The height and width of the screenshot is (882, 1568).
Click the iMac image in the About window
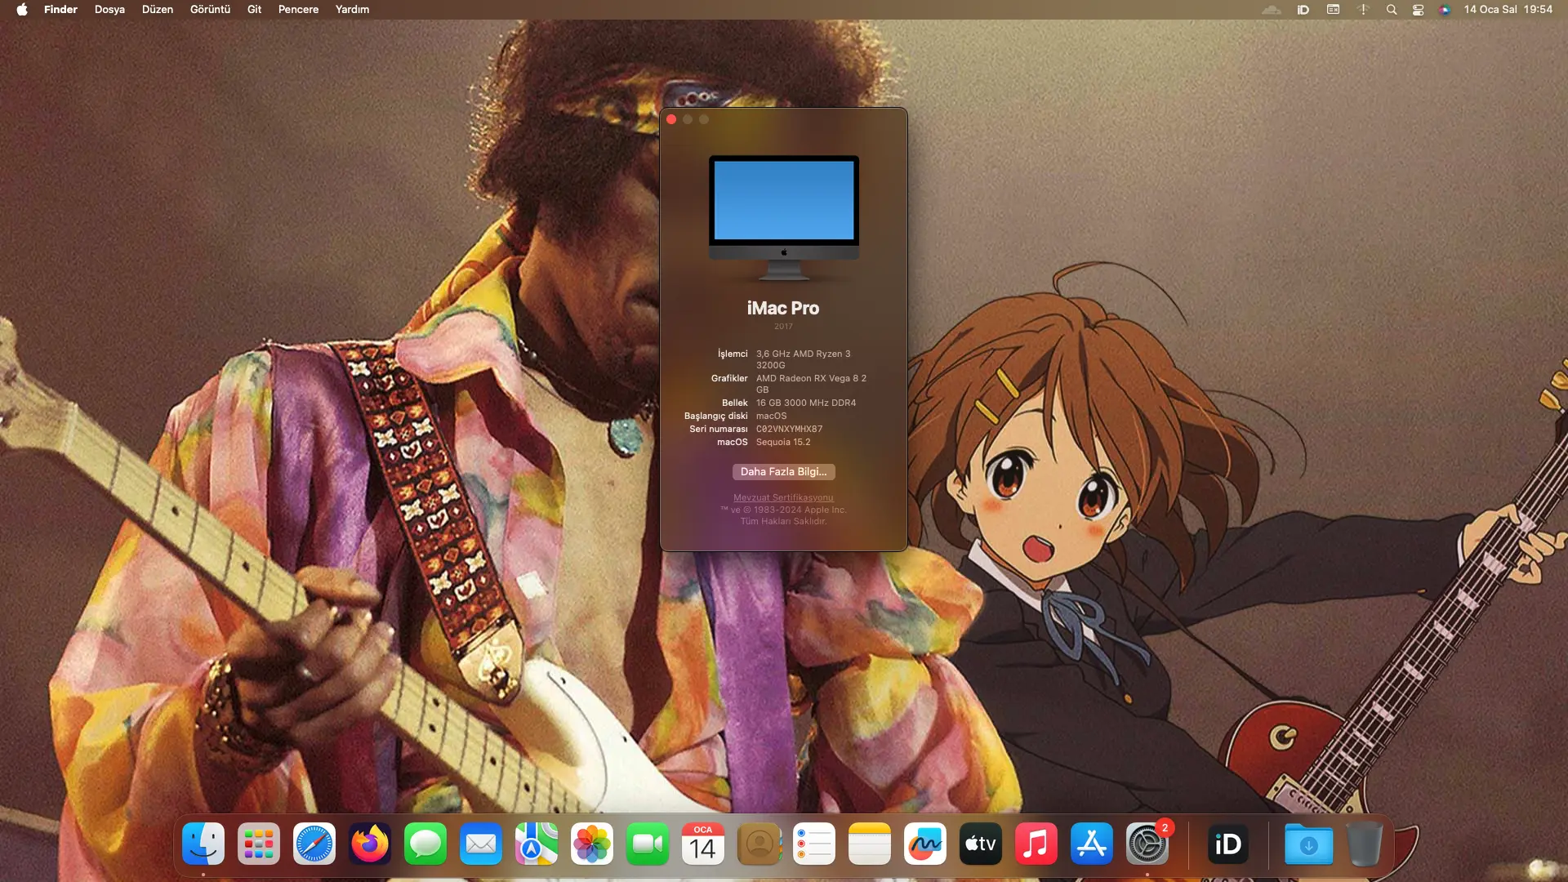click(x=784, y=217)
